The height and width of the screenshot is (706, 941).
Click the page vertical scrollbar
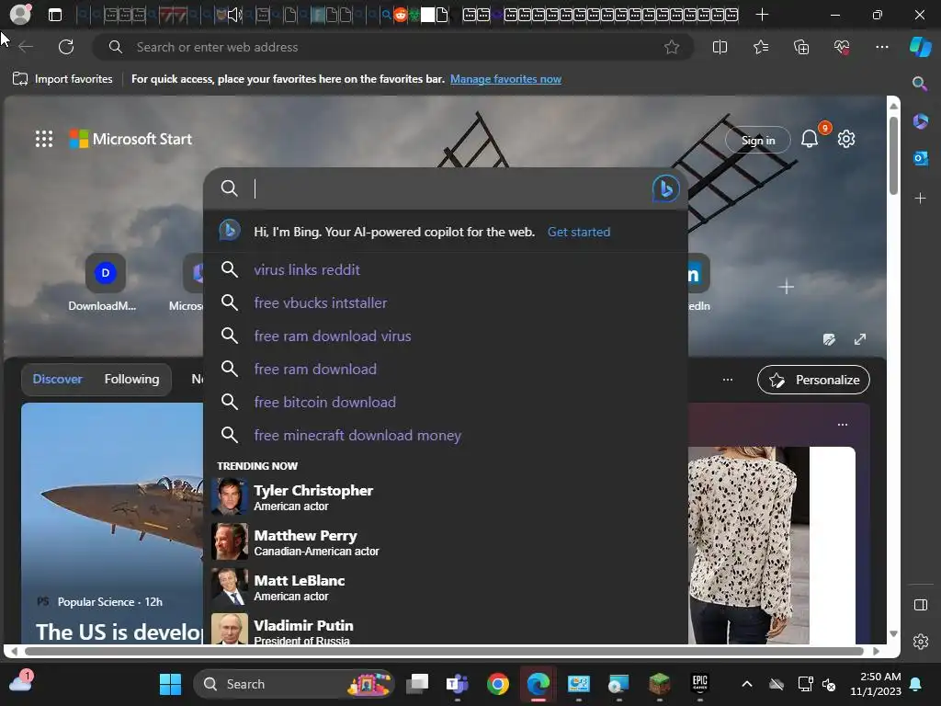pos(893,156)
